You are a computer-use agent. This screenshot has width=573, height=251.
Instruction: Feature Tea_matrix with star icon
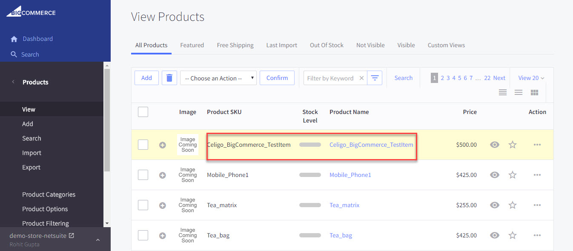click(x=513, y=205)
